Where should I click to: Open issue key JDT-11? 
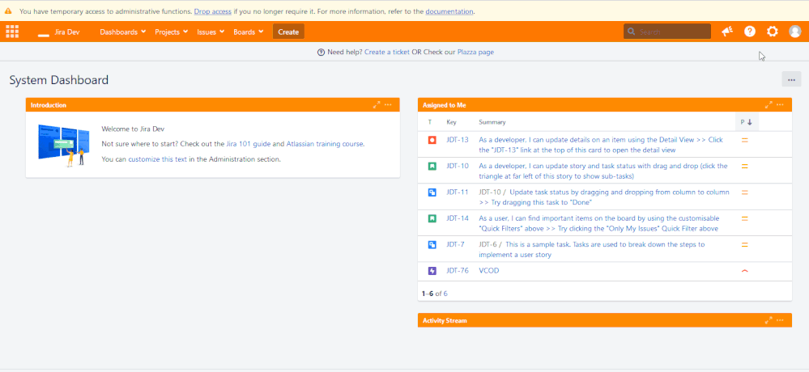click(458, 192)
